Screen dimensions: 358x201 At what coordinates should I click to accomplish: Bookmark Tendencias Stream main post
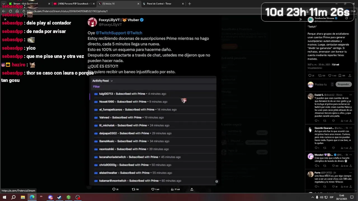(x=340, y=76)
